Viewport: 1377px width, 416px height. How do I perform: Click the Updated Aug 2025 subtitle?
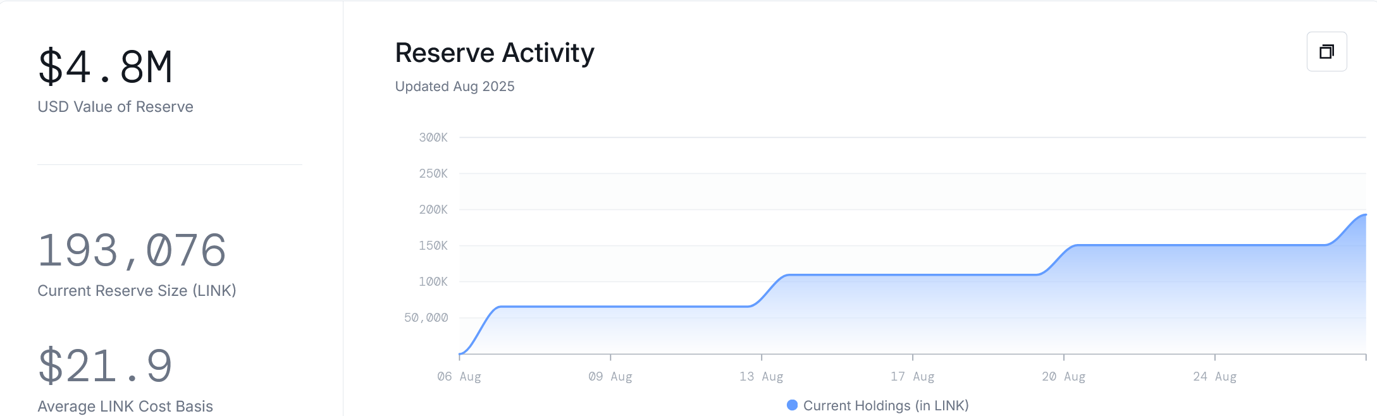pyautogui.click(x=455, y=87)
